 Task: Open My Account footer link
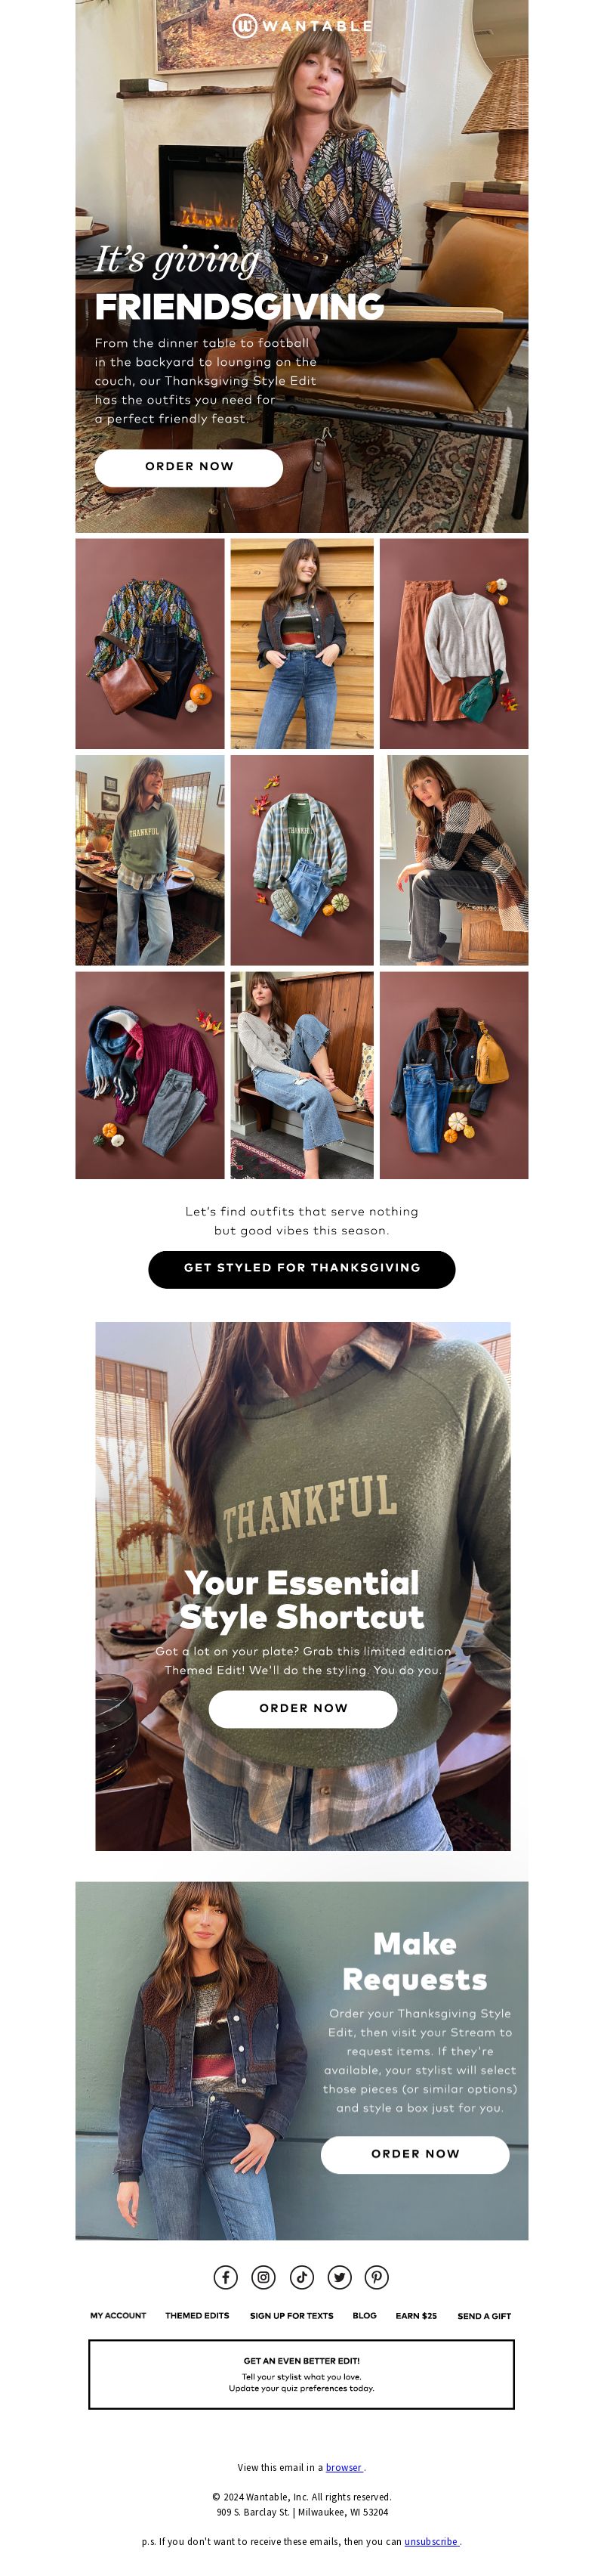coord(118,2316)
